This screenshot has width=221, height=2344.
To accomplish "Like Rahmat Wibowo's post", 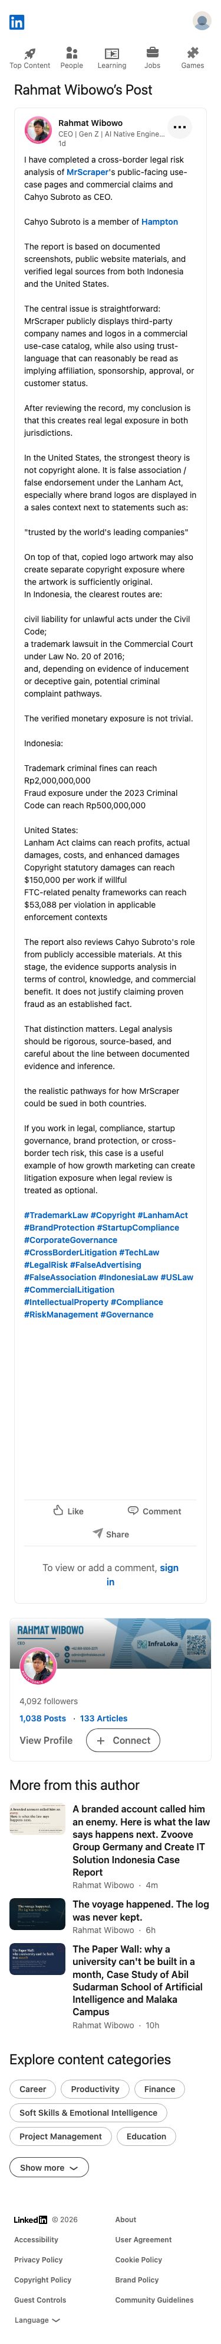I will [x=68, y=1510].
